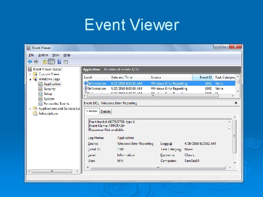
Task: Click the User value N/A
Action: tap(120, 161)
